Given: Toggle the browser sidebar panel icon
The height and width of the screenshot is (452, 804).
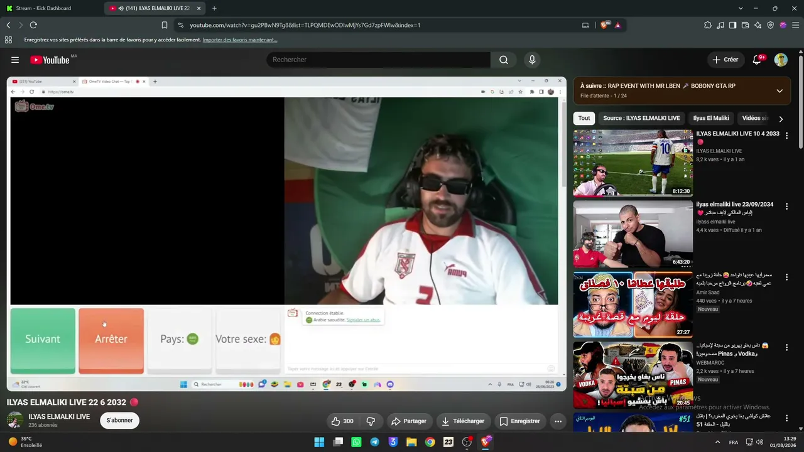Looking at the screenshot, I should pyautogui.click(x=733, y=25).
